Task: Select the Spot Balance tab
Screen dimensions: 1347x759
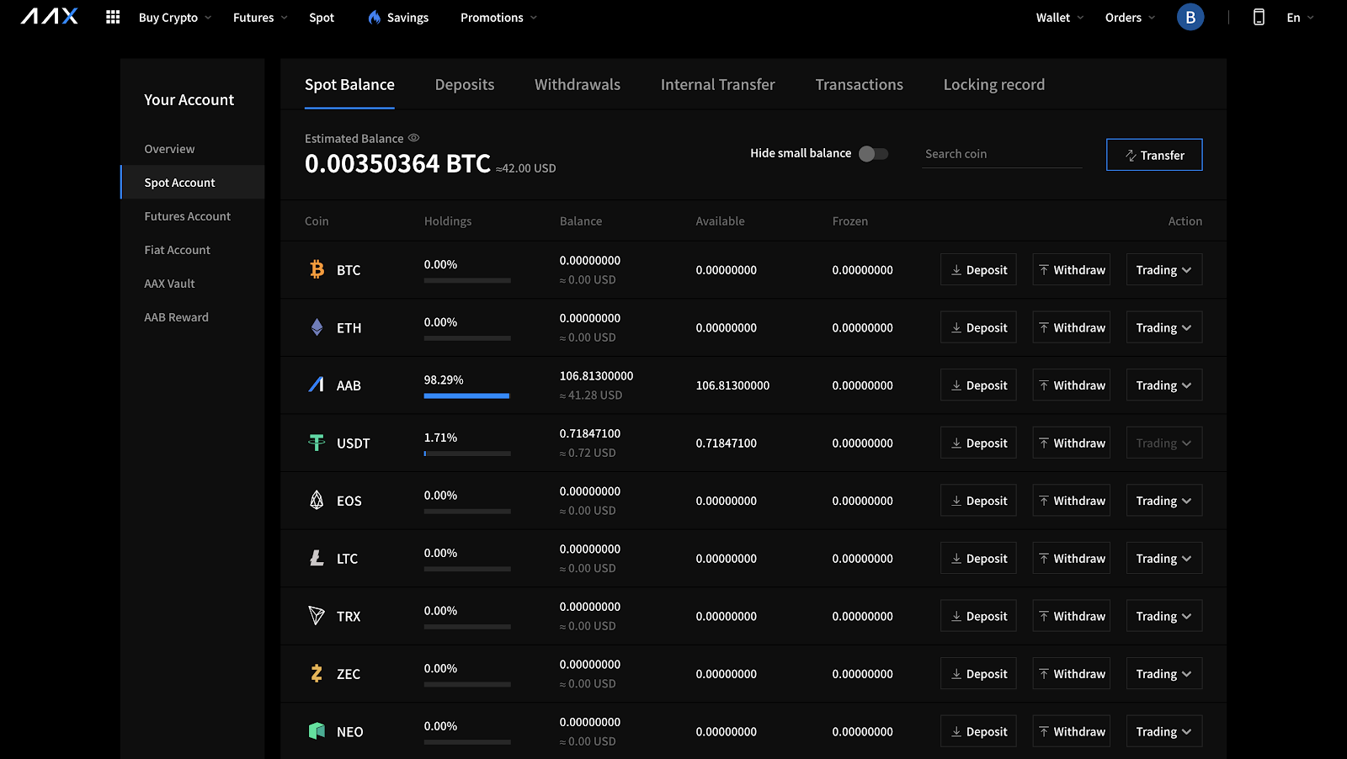Action: (x=349, y=84)
